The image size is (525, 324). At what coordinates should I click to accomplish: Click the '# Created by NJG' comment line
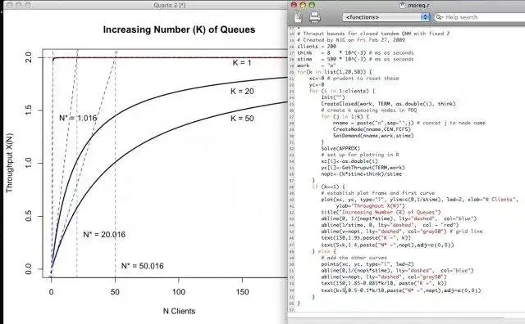(x=350, y=40)
